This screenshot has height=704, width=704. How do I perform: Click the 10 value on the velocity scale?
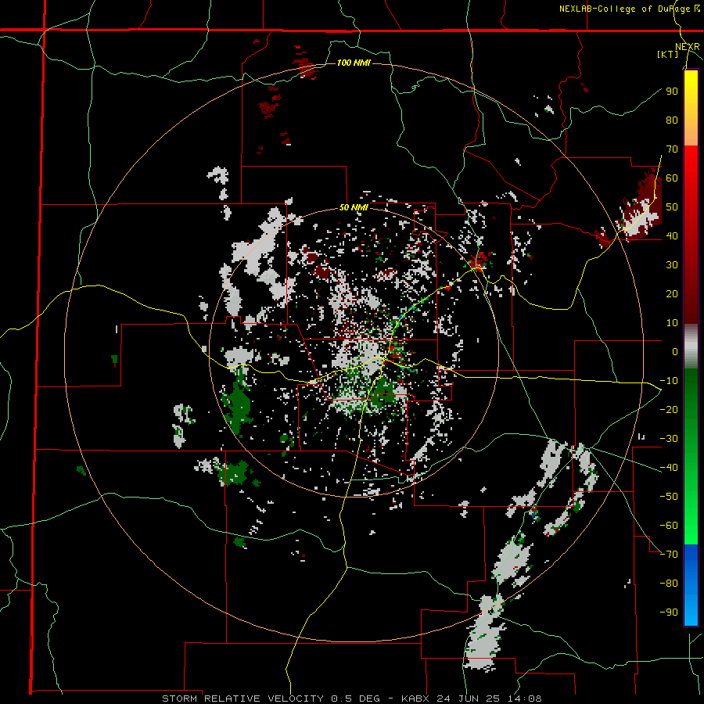point(672,323)
